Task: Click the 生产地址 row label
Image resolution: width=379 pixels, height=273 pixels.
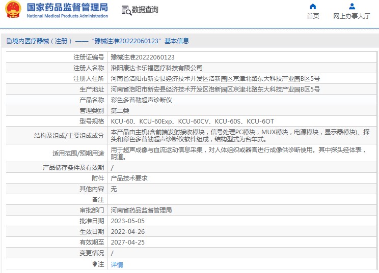Action: (92, 89)
